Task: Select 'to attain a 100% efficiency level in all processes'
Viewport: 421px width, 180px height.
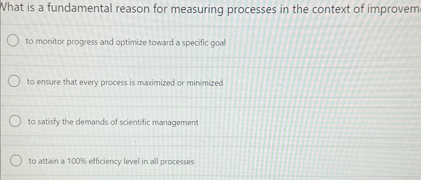Action: [16, 161]
